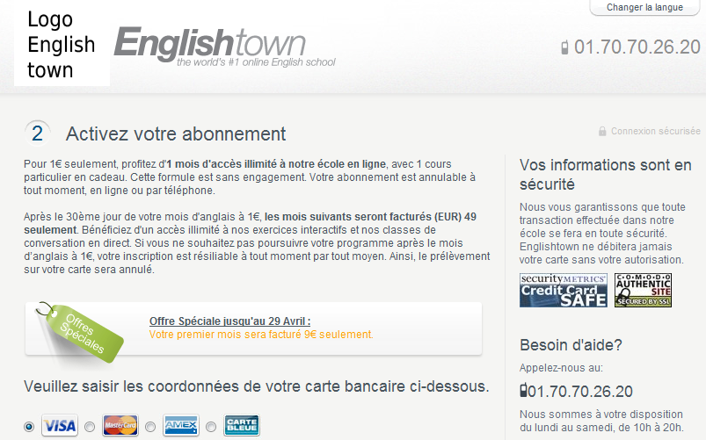
Task: Click the header phone number 01.70.70.26.20
Action: [637, 47]
